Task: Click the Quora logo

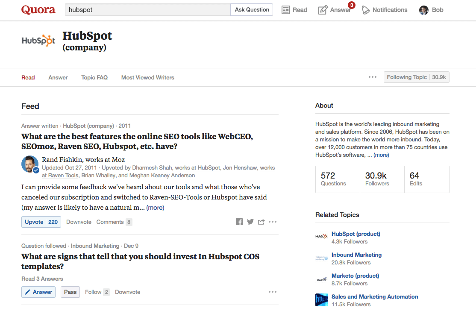Action: click(x=38, y=10)
